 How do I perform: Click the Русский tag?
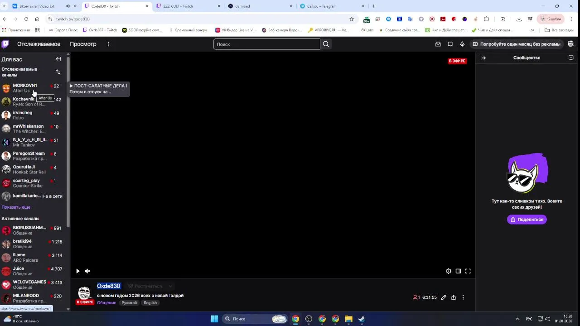click(129, 303)
